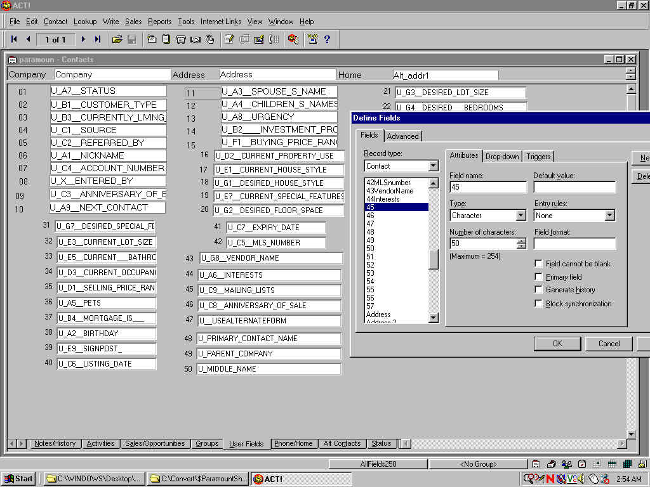Viewport: 650px width, 487px height.
Task: Open the Phone/Home tab
Action: pos(293,443)
